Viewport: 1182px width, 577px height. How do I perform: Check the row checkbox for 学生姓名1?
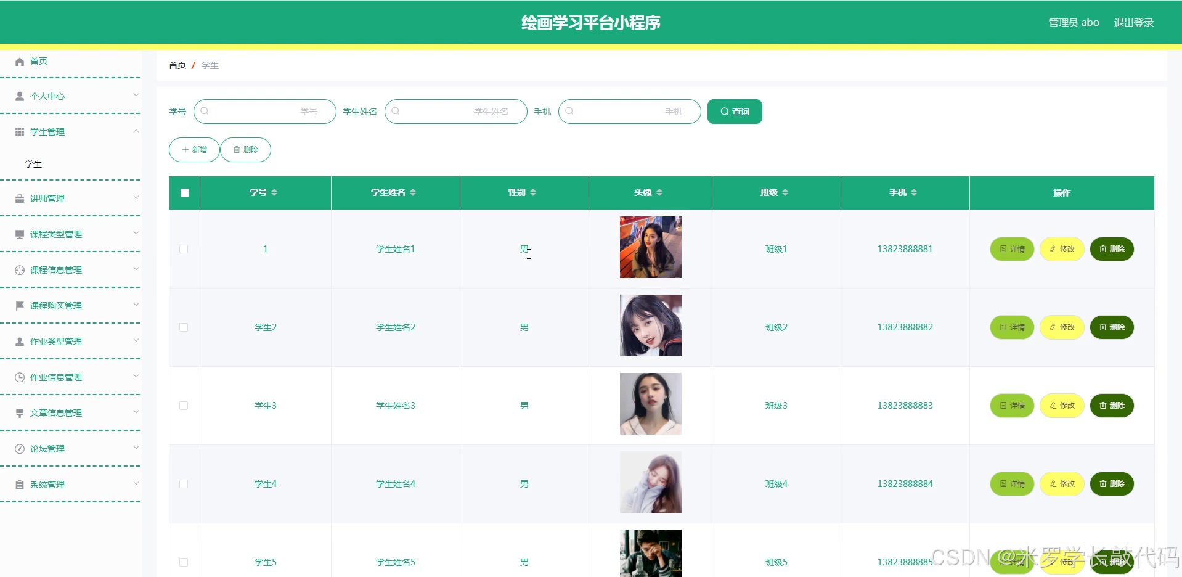pos(184,249)
